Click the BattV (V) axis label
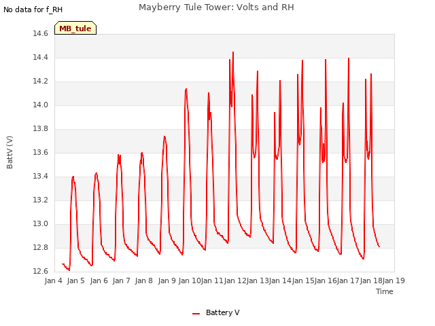435x326 pixels. click(10, 152)
